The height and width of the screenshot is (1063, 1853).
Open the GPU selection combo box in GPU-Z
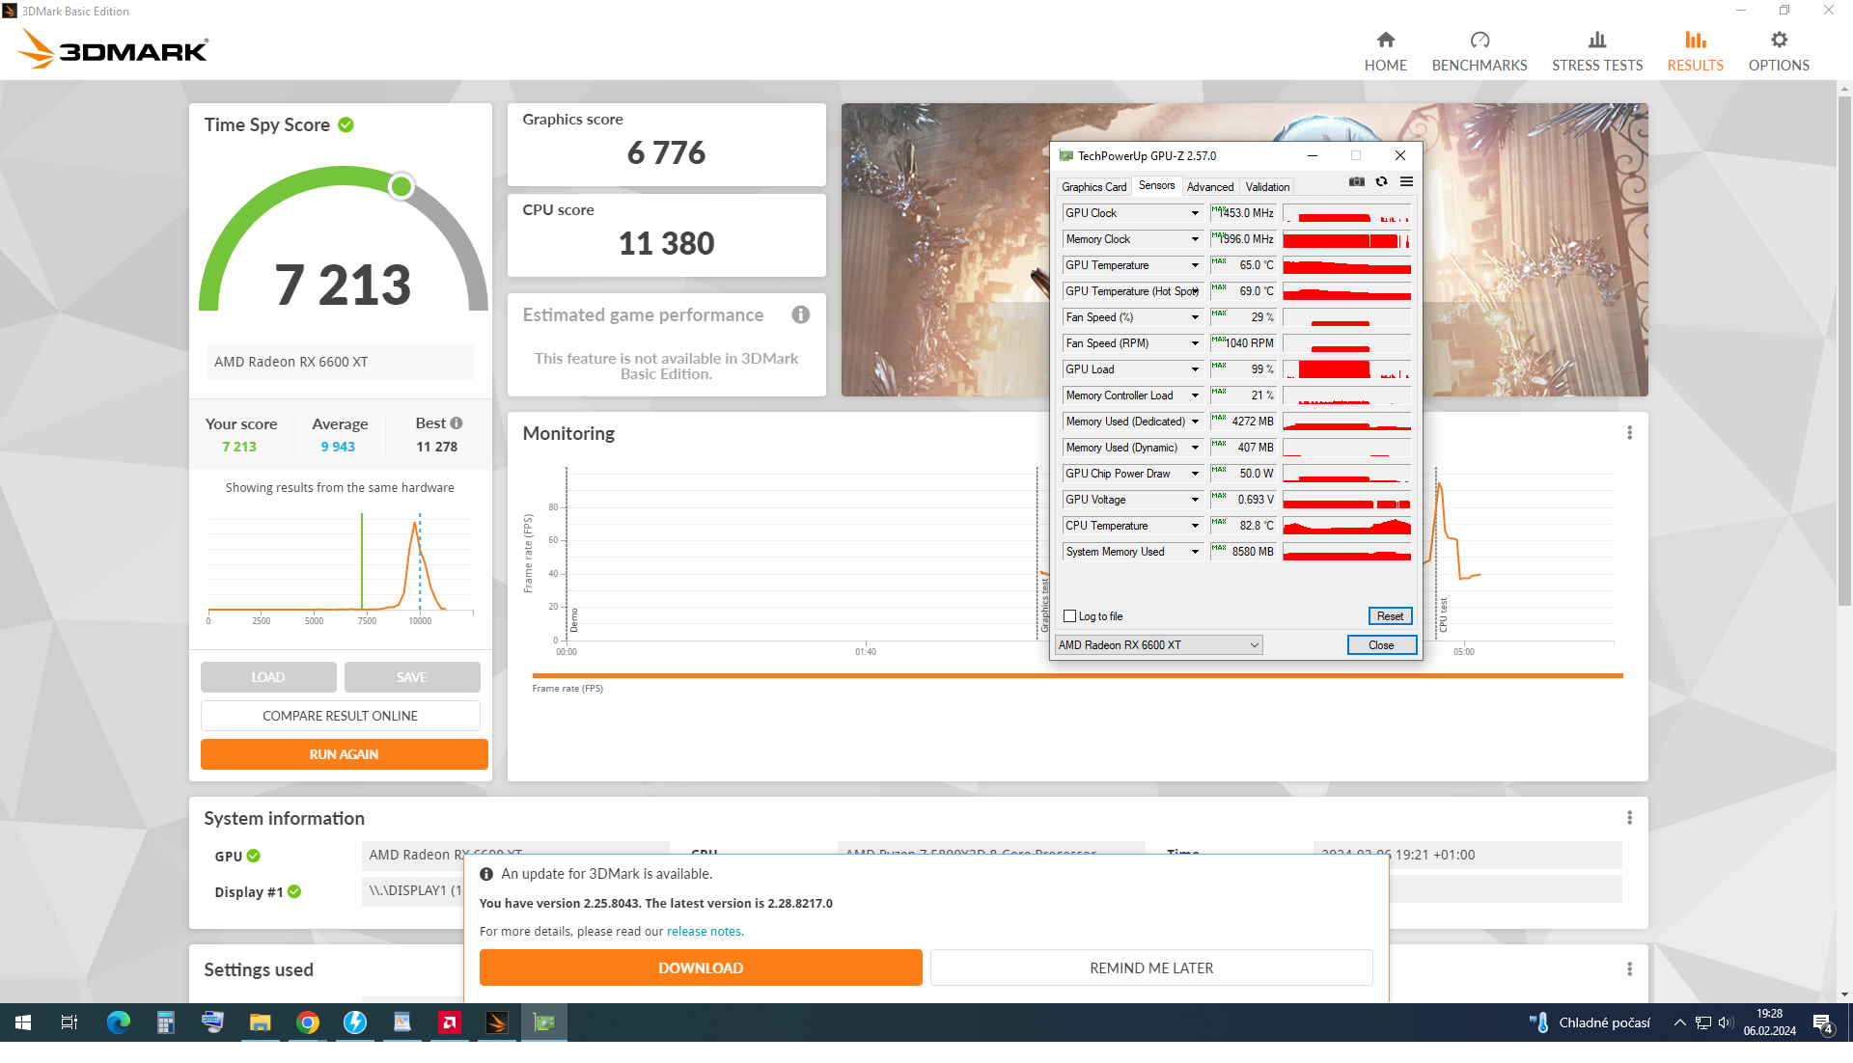coord(1158,645)
